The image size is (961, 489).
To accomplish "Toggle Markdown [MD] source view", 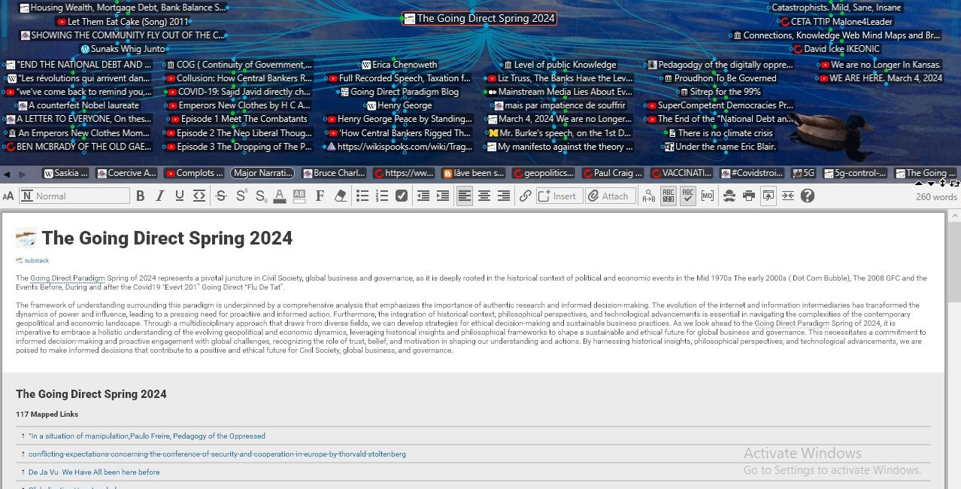I will coord(707,196).
